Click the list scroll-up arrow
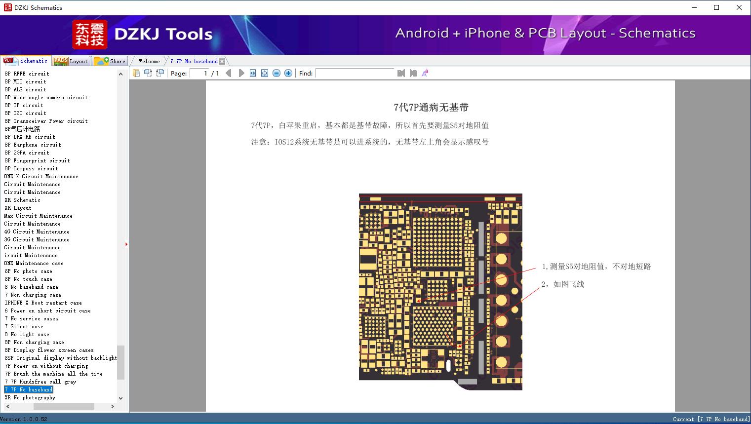751x424 pixels. click(120, 74)
